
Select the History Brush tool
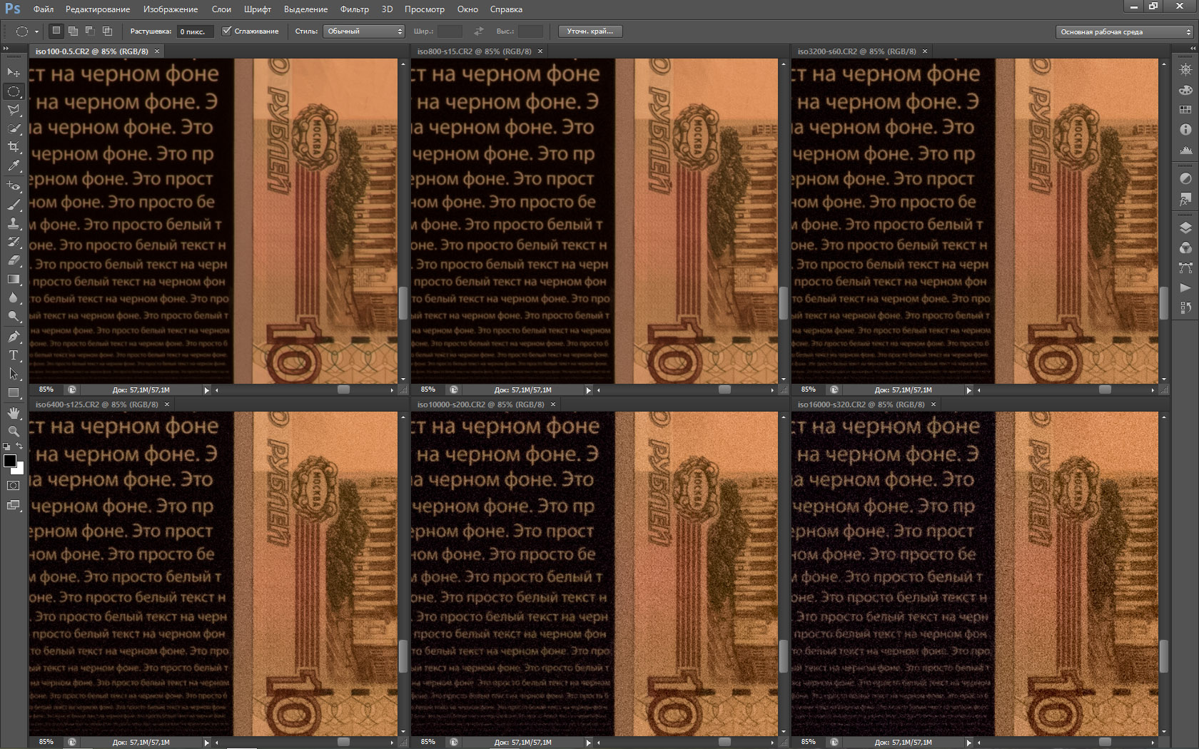[x=13, y=241]
